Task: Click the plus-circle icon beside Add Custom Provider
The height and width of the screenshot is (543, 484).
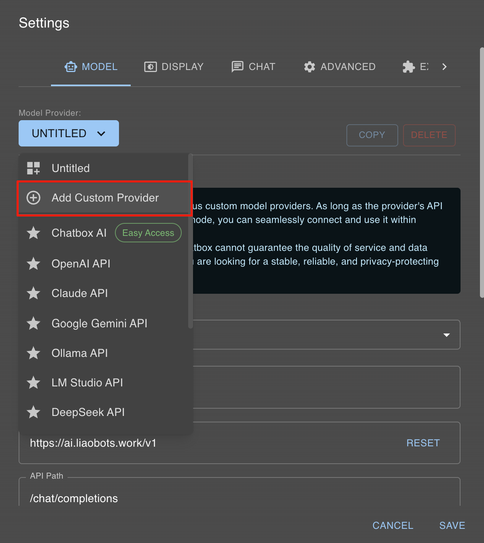Action: click(x=33, y=198)
